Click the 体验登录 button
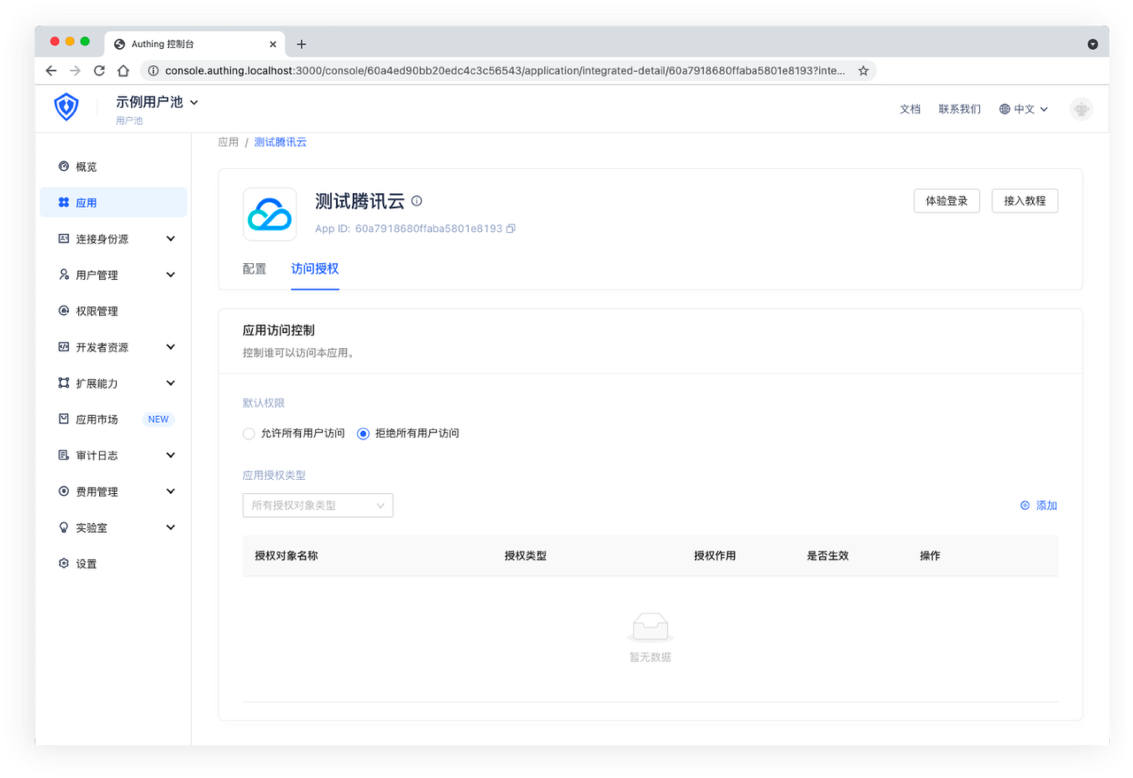 click(x=946, y=201)
